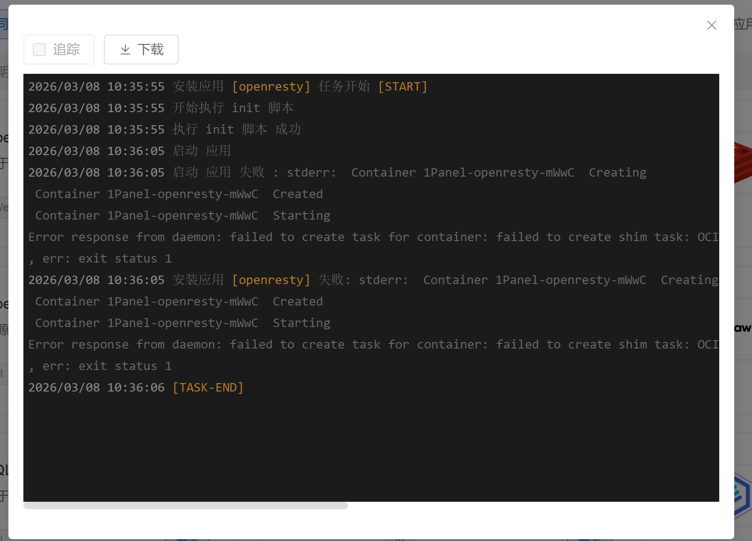Select the 执行 init 脚本 成功 log line
The image size is (752, 541).
(x=237, y=130)
